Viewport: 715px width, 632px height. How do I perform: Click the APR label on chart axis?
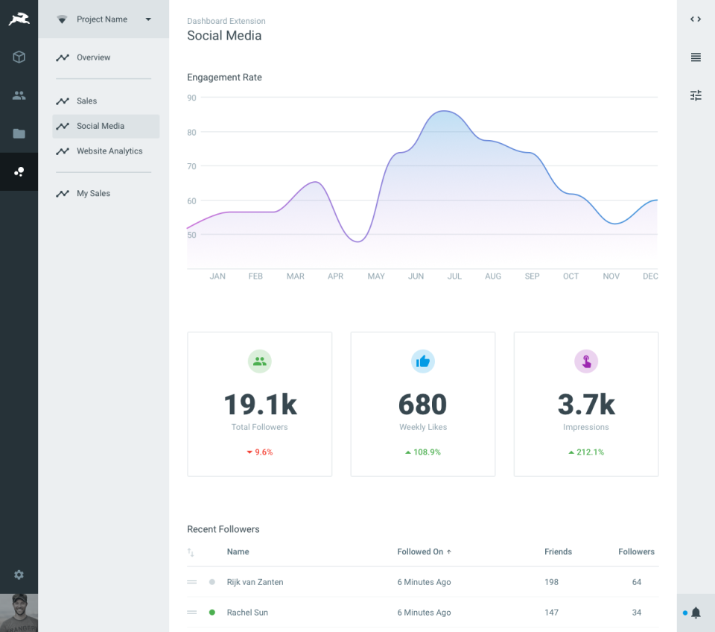[336, 276]
